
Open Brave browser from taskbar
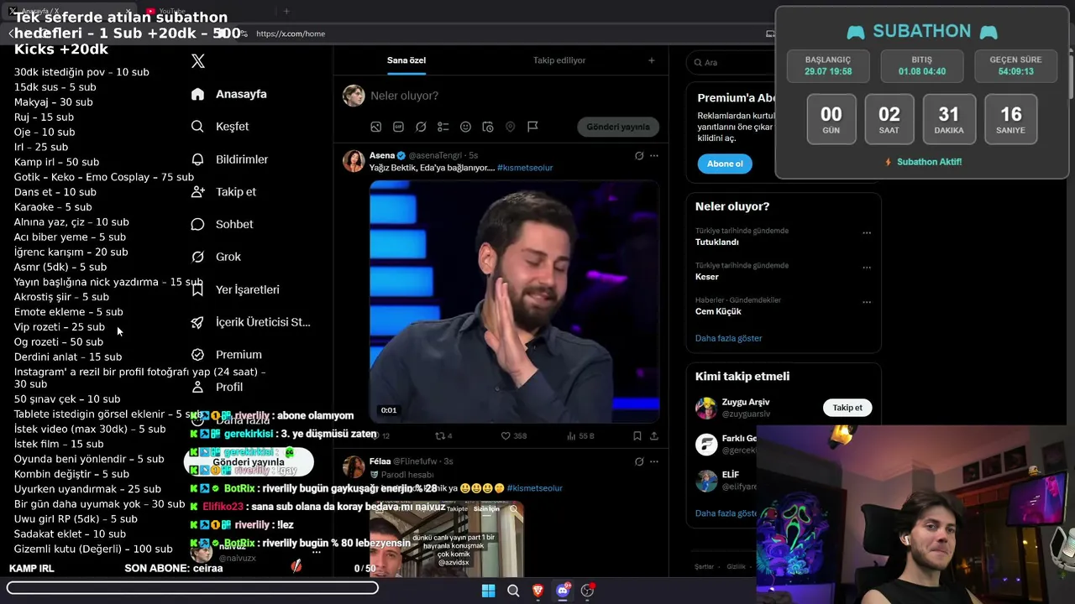(537, 591)
